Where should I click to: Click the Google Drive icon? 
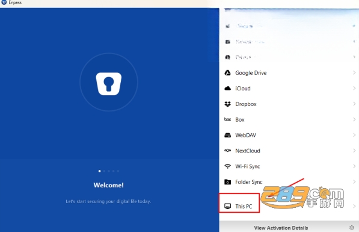(x=227, y=73)
